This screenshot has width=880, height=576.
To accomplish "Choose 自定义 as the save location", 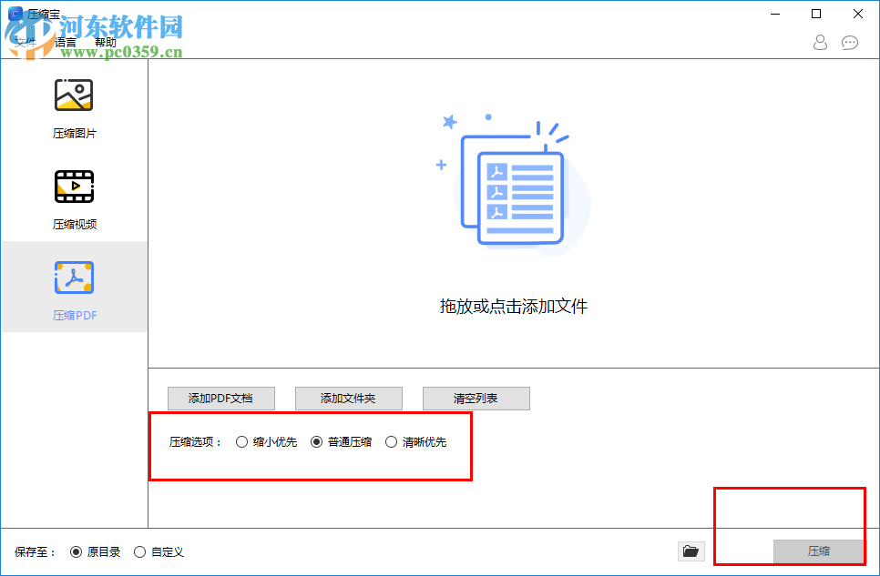I will click(x=138, y=551).
